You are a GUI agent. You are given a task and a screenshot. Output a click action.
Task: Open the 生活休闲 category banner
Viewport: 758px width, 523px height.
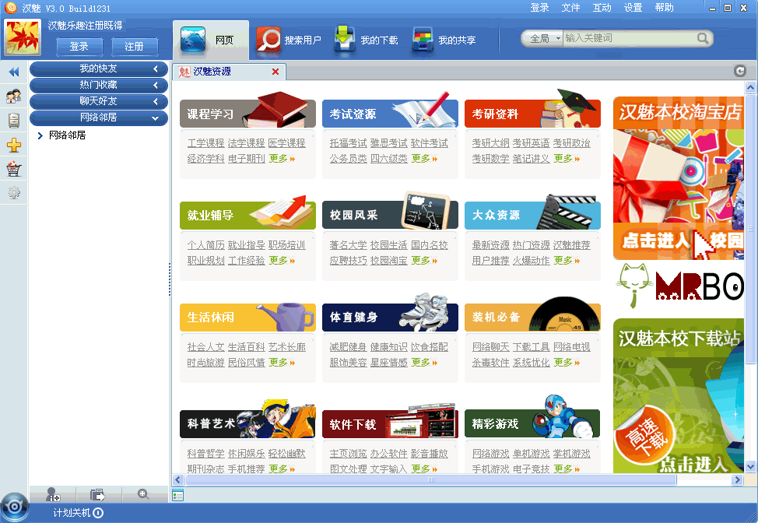[247, 317]
